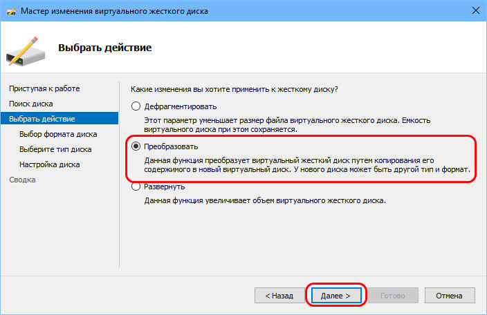Image resolution: width=487 pixels, height=315 pixels.
Task: Select the Дефрагментировать radio button
Action: 136,106
